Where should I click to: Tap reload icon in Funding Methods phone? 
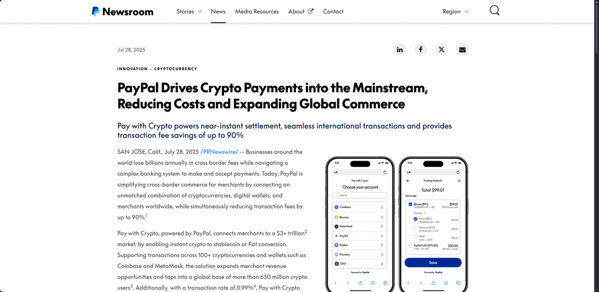pyautogui.click(x=458, y=172)
